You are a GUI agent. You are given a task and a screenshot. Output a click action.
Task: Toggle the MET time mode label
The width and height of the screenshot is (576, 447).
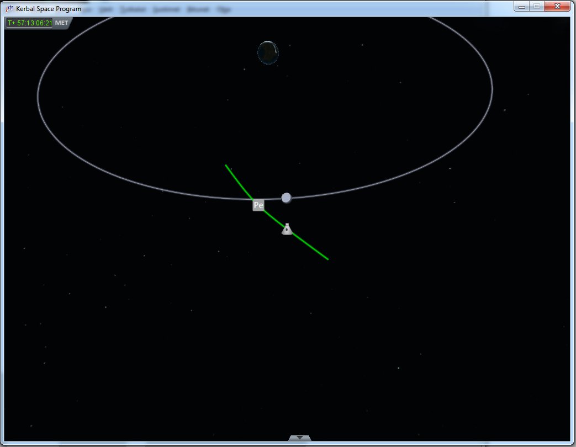[x=62, y=23]
